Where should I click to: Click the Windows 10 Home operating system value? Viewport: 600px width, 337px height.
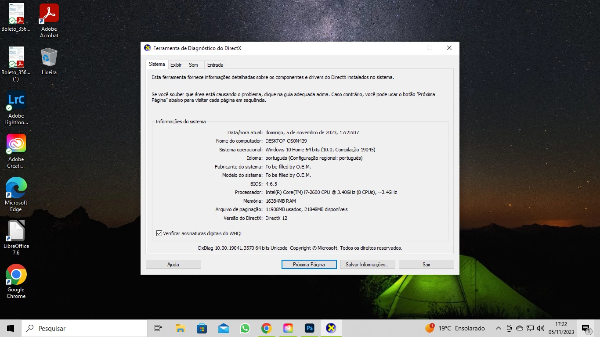pyautogui.click(x=320, y=150)
